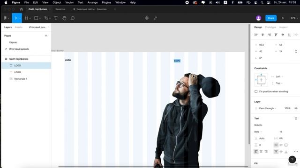The image size is (300, 168).
Task: Switch to the Prototype tab
Action: (x=270, y=27)
